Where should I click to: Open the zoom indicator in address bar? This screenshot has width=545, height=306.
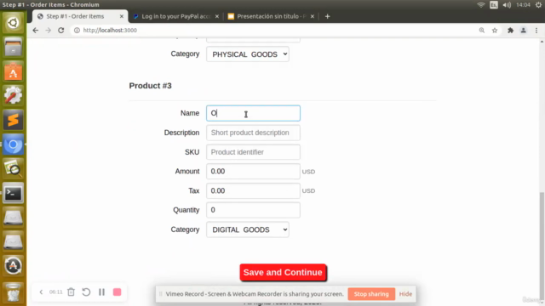[482, 31]
